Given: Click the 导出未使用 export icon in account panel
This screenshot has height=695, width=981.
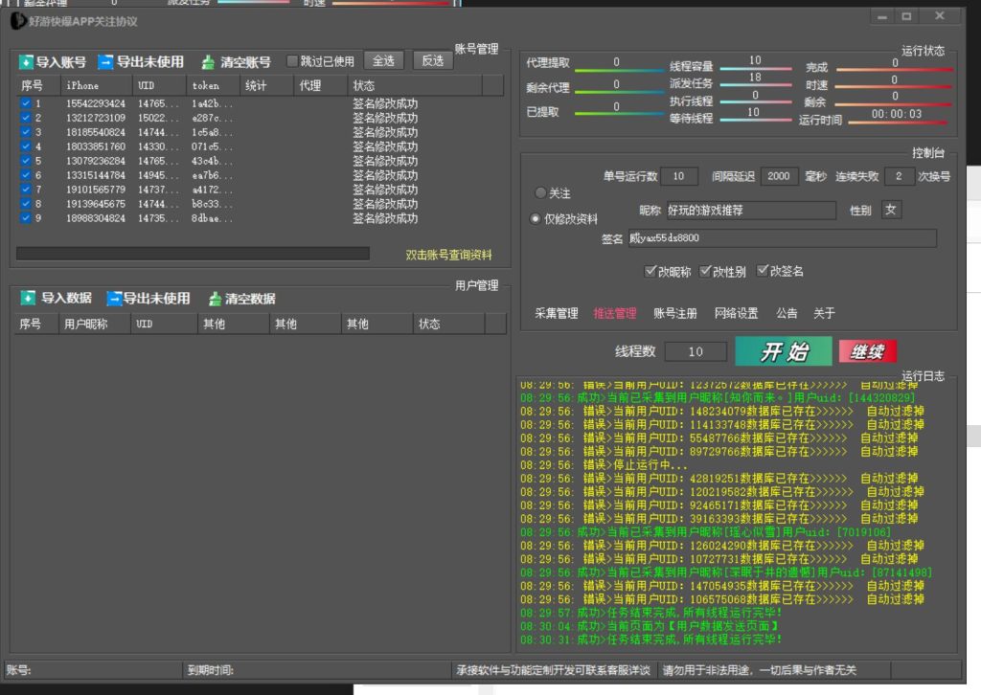Looking at the screenshot, I should (105, 62).
